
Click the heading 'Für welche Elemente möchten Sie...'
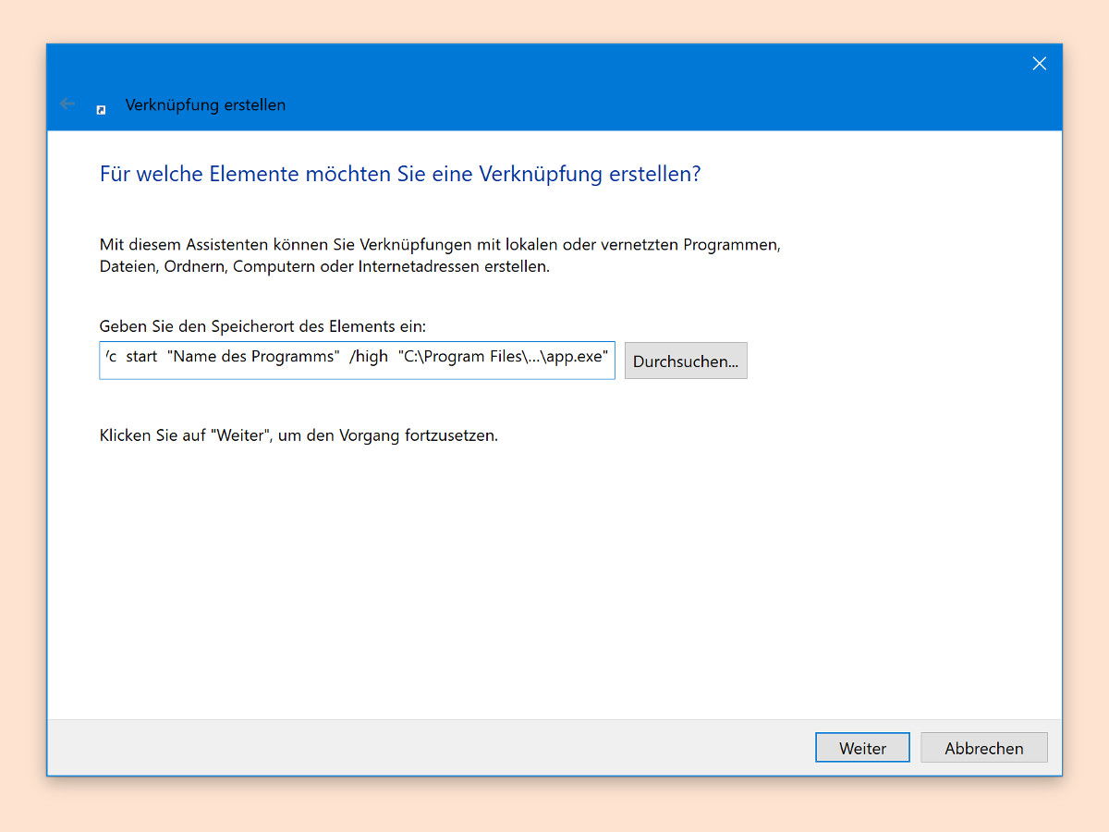[x=400, y=174]
